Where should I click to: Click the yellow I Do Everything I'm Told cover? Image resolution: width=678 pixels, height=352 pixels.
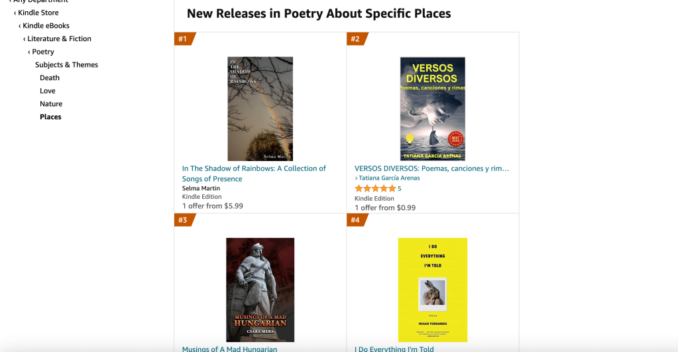pos(432,290)
